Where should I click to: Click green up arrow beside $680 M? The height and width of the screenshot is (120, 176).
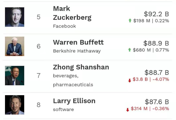pos(129,50)
